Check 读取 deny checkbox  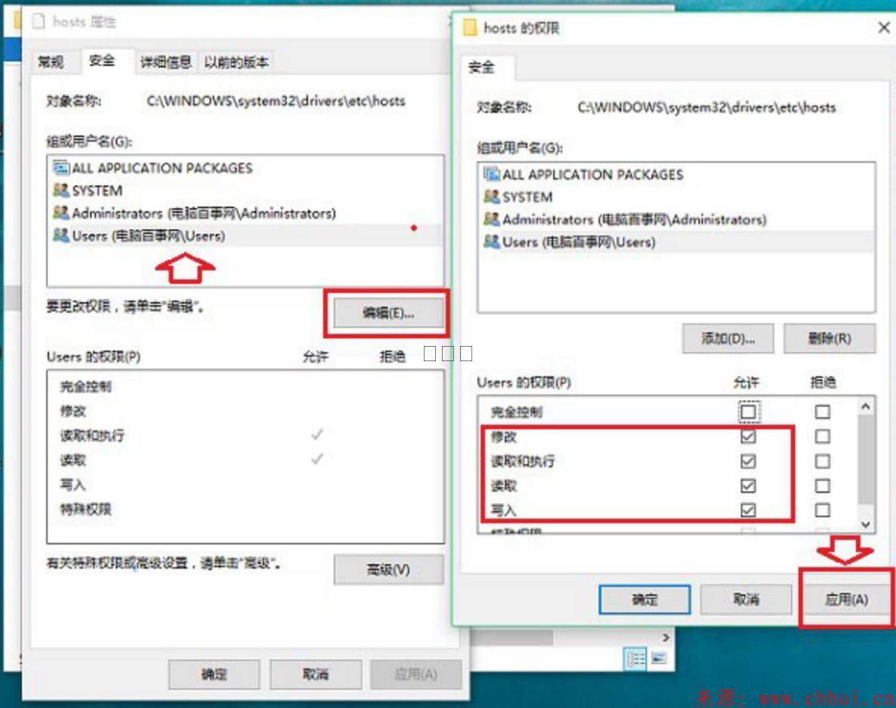823,485
